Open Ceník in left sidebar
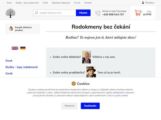 tap(9, 73)
